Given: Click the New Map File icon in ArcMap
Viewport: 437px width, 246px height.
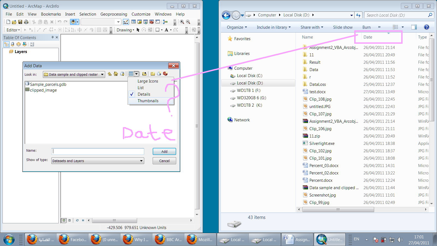Looking at the screenshot, I should pos(8,22).
